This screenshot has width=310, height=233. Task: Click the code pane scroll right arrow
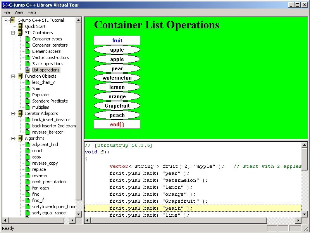point(299,220)
